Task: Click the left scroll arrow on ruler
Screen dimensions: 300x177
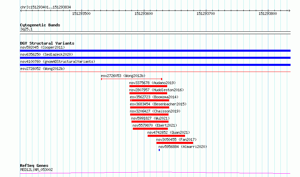Action: pyautogui.click(x=21, y=11)
